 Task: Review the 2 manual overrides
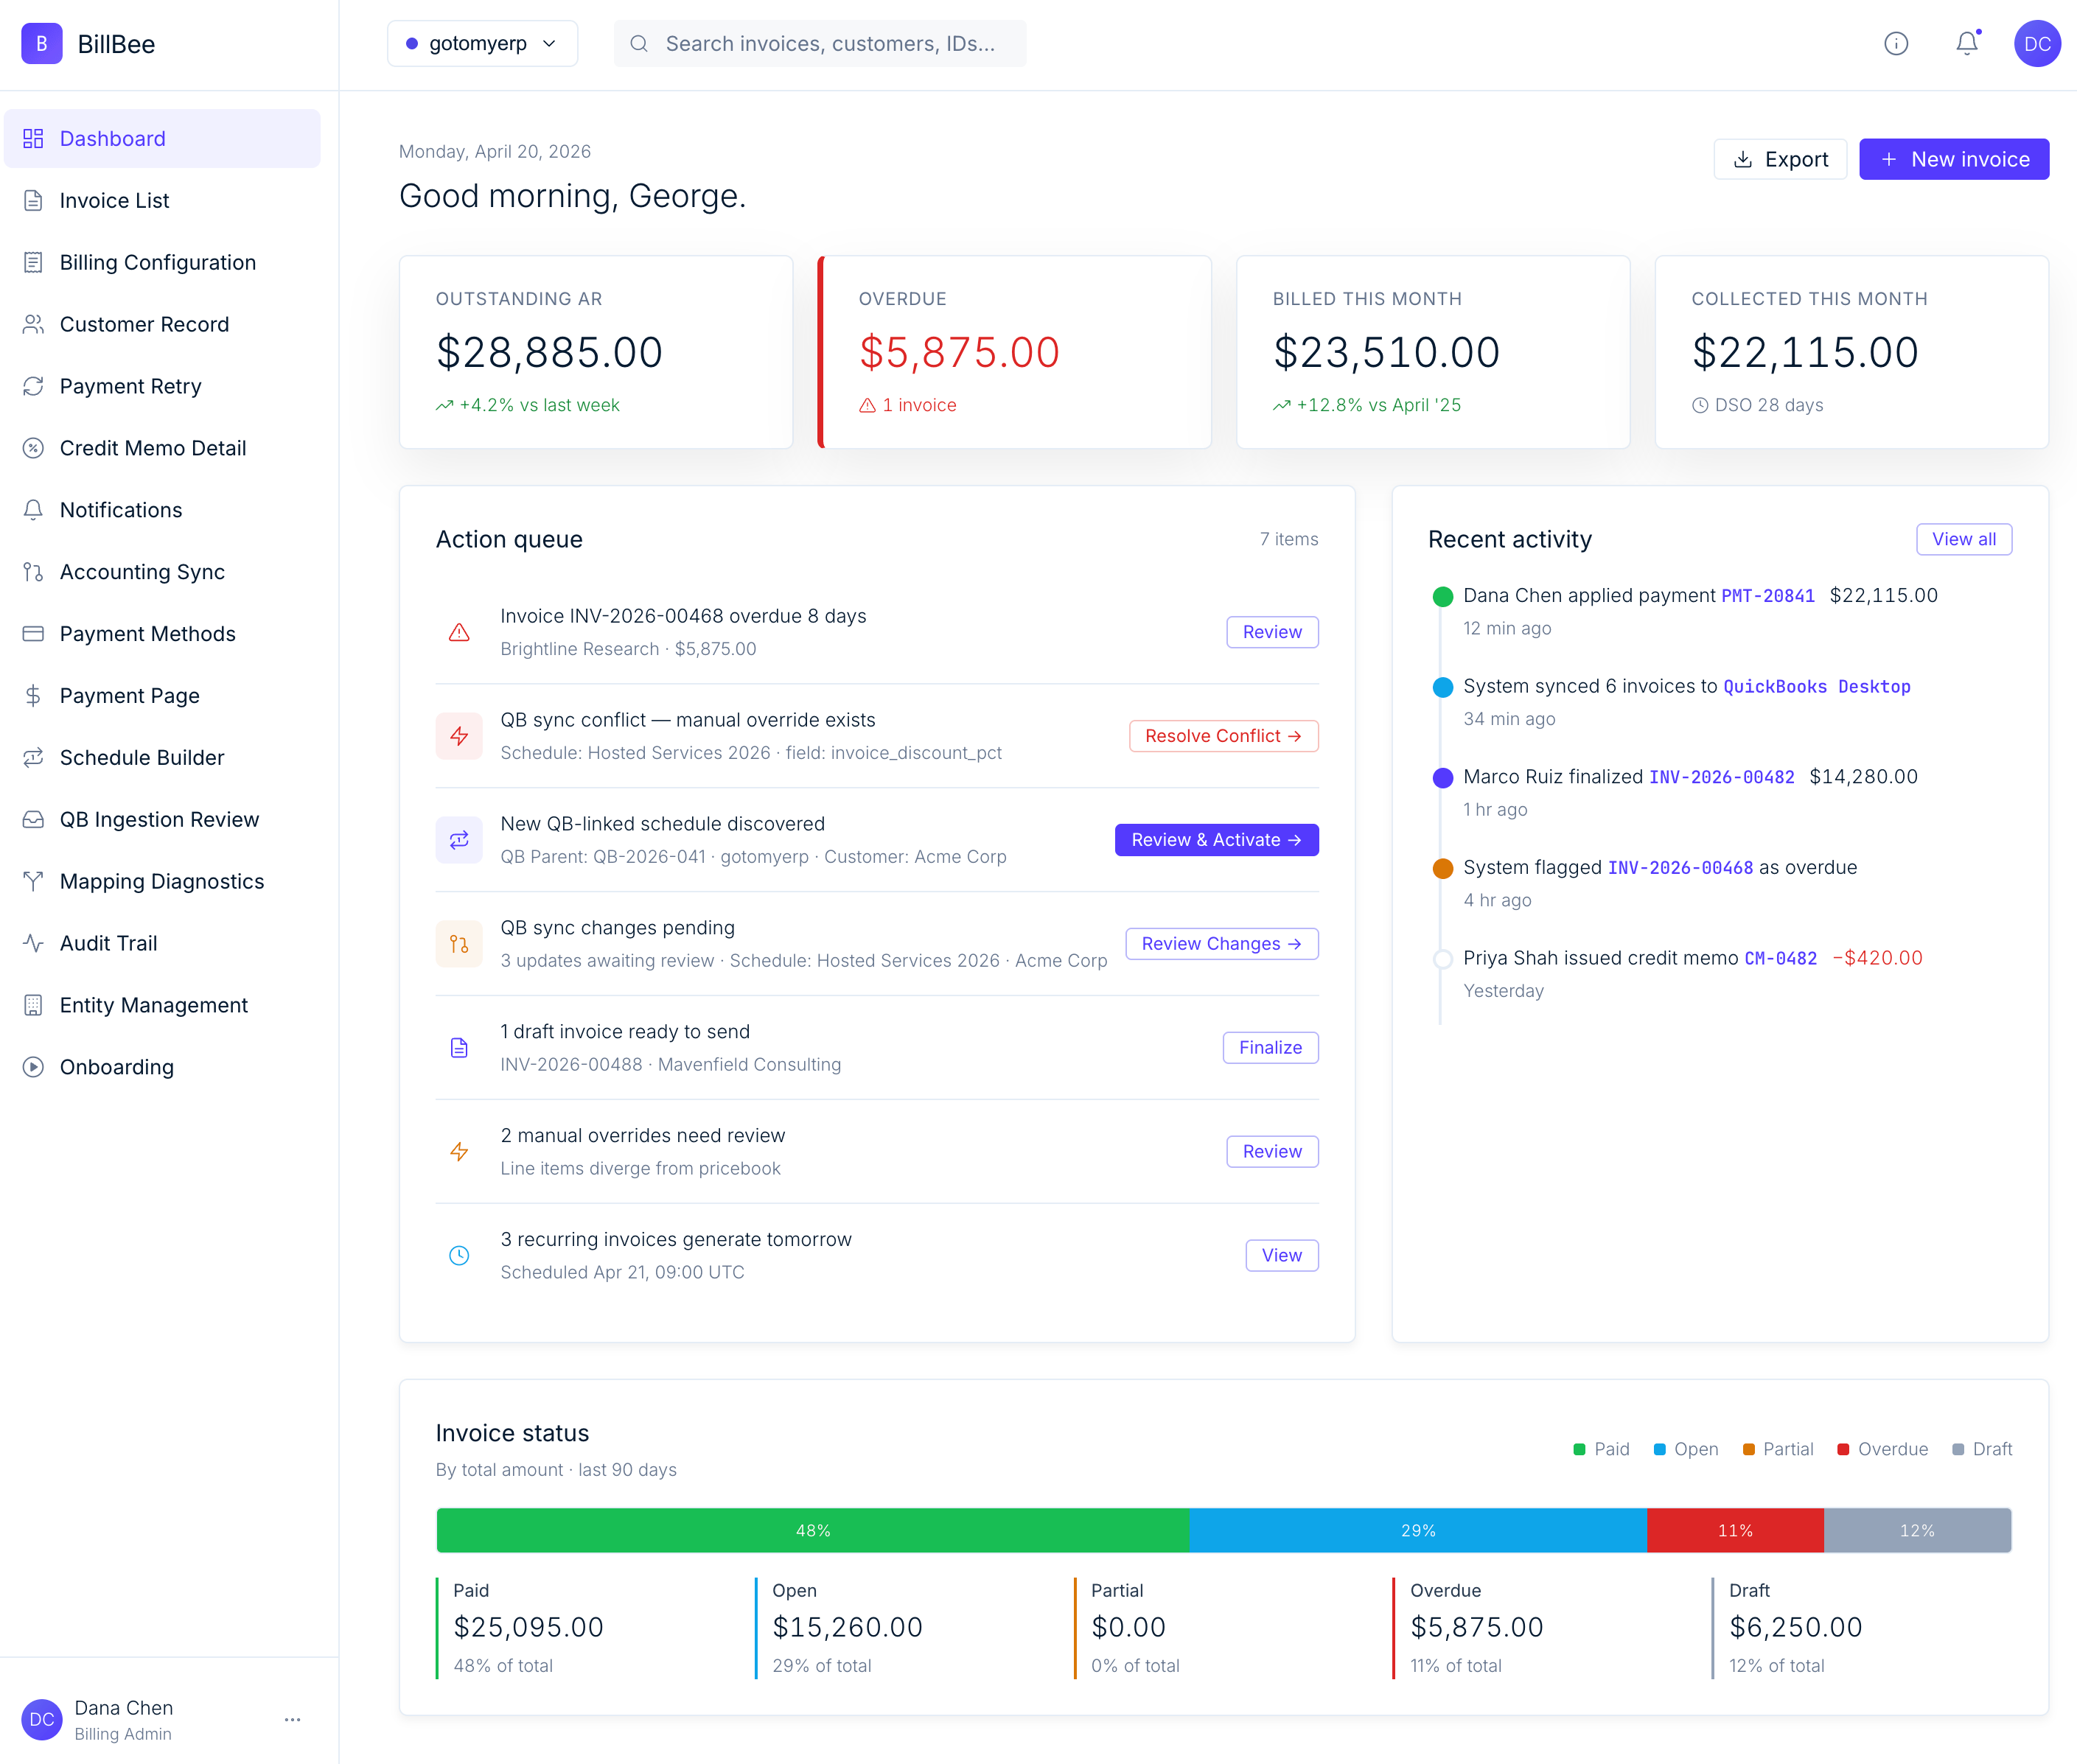tap(1272, 1152)
